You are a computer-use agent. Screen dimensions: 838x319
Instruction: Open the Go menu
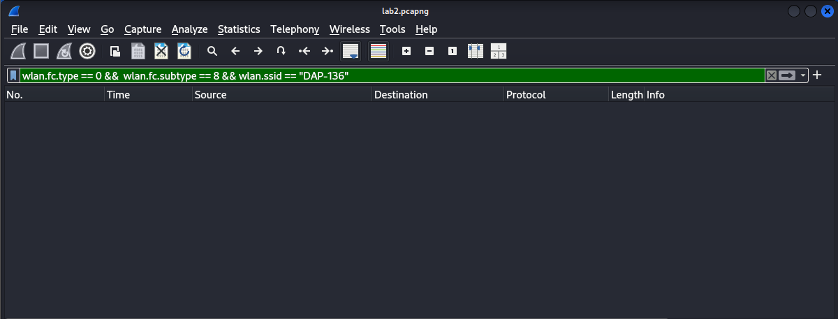click(108, 29)
